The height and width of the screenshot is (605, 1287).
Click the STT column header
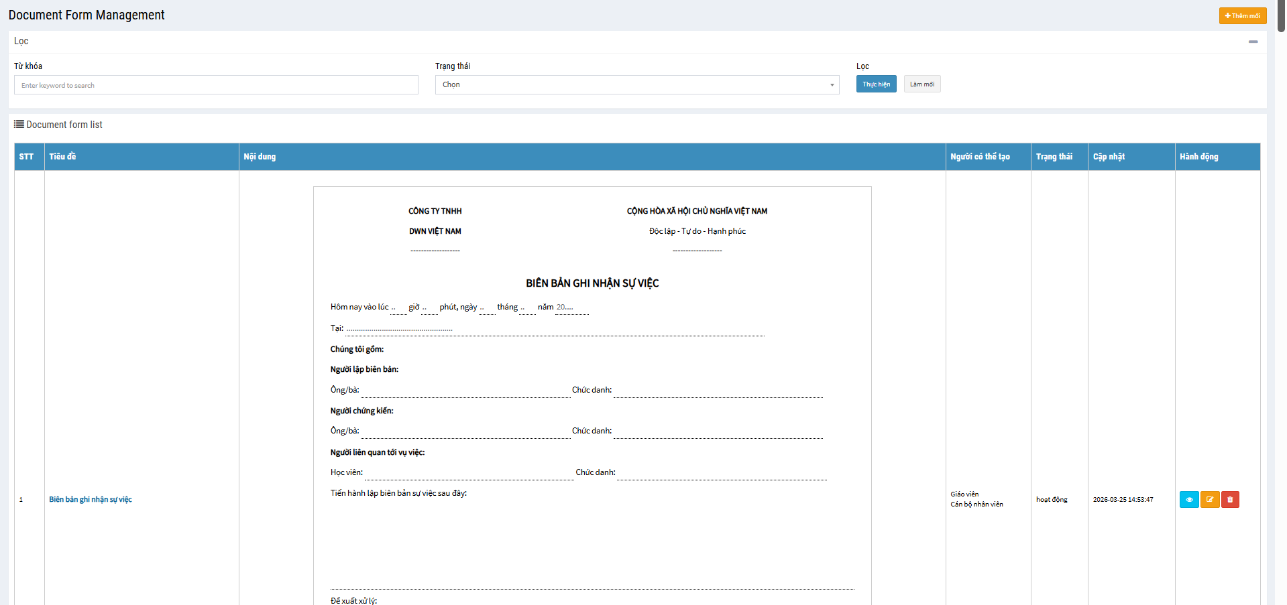(26, 157)
